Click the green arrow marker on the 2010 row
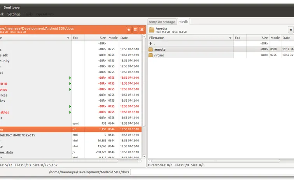This screenshot has height=180, width=294. click(70, 83)
